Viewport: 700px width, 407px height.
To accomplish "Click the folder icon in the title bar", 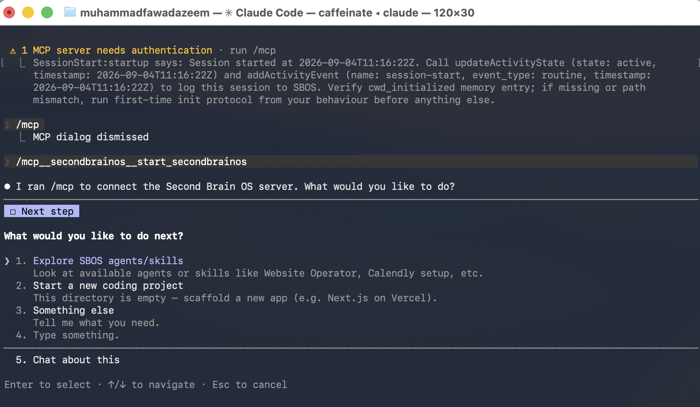I will [x=70, y=12].
